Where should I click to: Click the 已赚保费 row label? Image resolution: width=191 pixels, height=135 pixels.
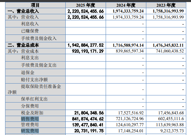30,31
